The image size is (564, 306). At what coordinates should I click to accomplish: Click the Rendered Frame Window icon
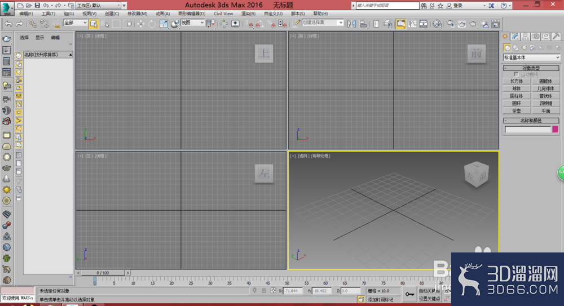tap(462, 24)
